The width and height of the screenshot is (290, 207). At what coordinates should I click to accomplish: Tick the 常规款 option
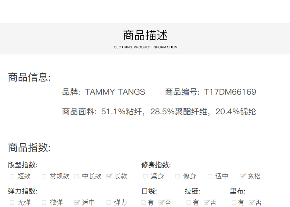[x=44, y=176]
